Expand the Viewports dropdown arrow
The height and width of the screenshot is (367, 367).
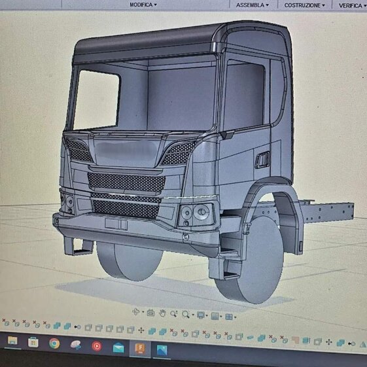(x=235, y=317)
